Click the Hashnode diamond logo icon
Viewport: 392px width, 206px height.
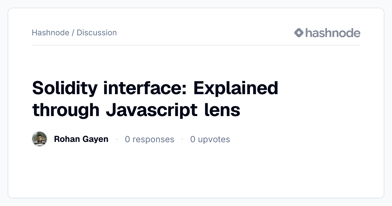coord(299,33)
